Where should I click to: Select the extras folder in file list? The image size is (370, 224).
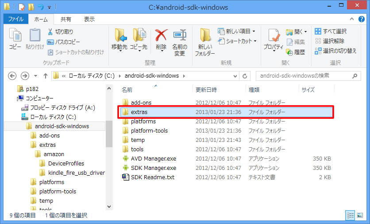pos(226,112)
